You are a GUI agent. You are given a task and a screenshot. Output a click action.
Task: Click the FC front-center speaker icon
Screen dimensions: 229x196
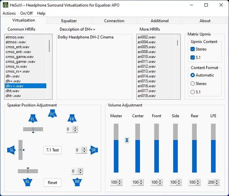[x=52, y=114]
